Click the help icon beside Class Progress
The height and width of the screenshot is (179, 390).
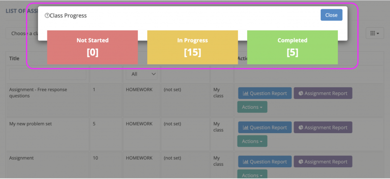[x=47, y=16]
